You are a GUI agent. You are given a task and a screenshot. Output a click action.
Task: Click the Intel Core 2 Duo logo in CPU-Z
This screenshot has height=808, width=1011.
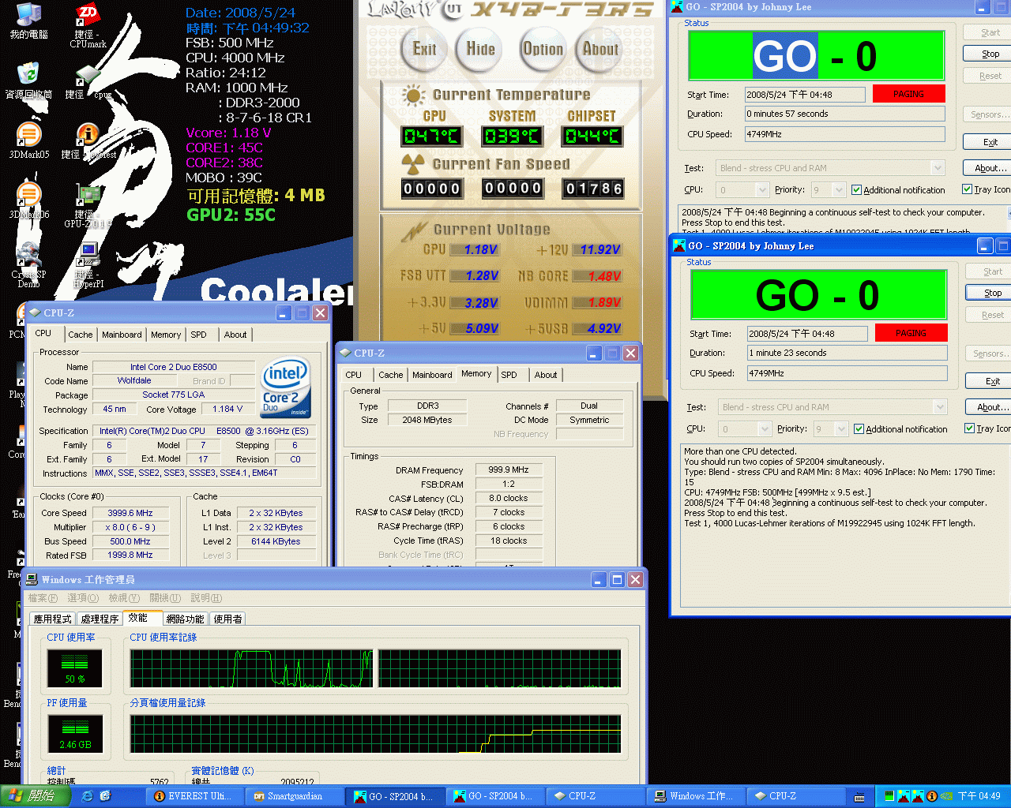(x=286, y=387)
